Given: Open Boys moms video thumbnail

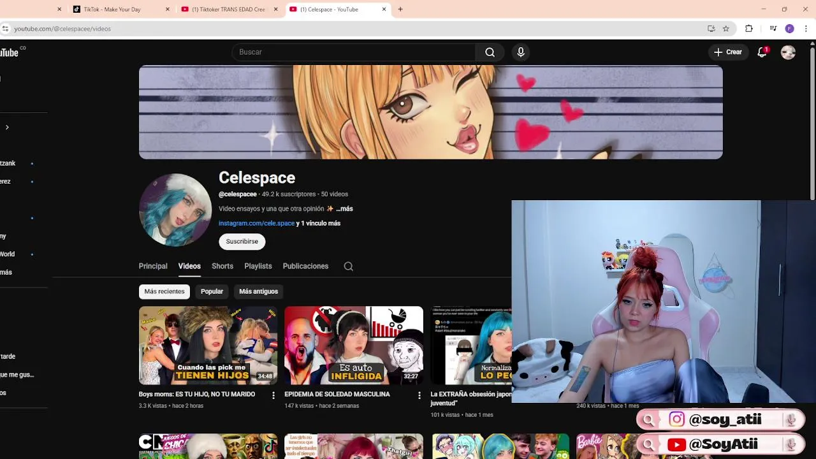Looking at the screenshot, I should coord(208,346).
